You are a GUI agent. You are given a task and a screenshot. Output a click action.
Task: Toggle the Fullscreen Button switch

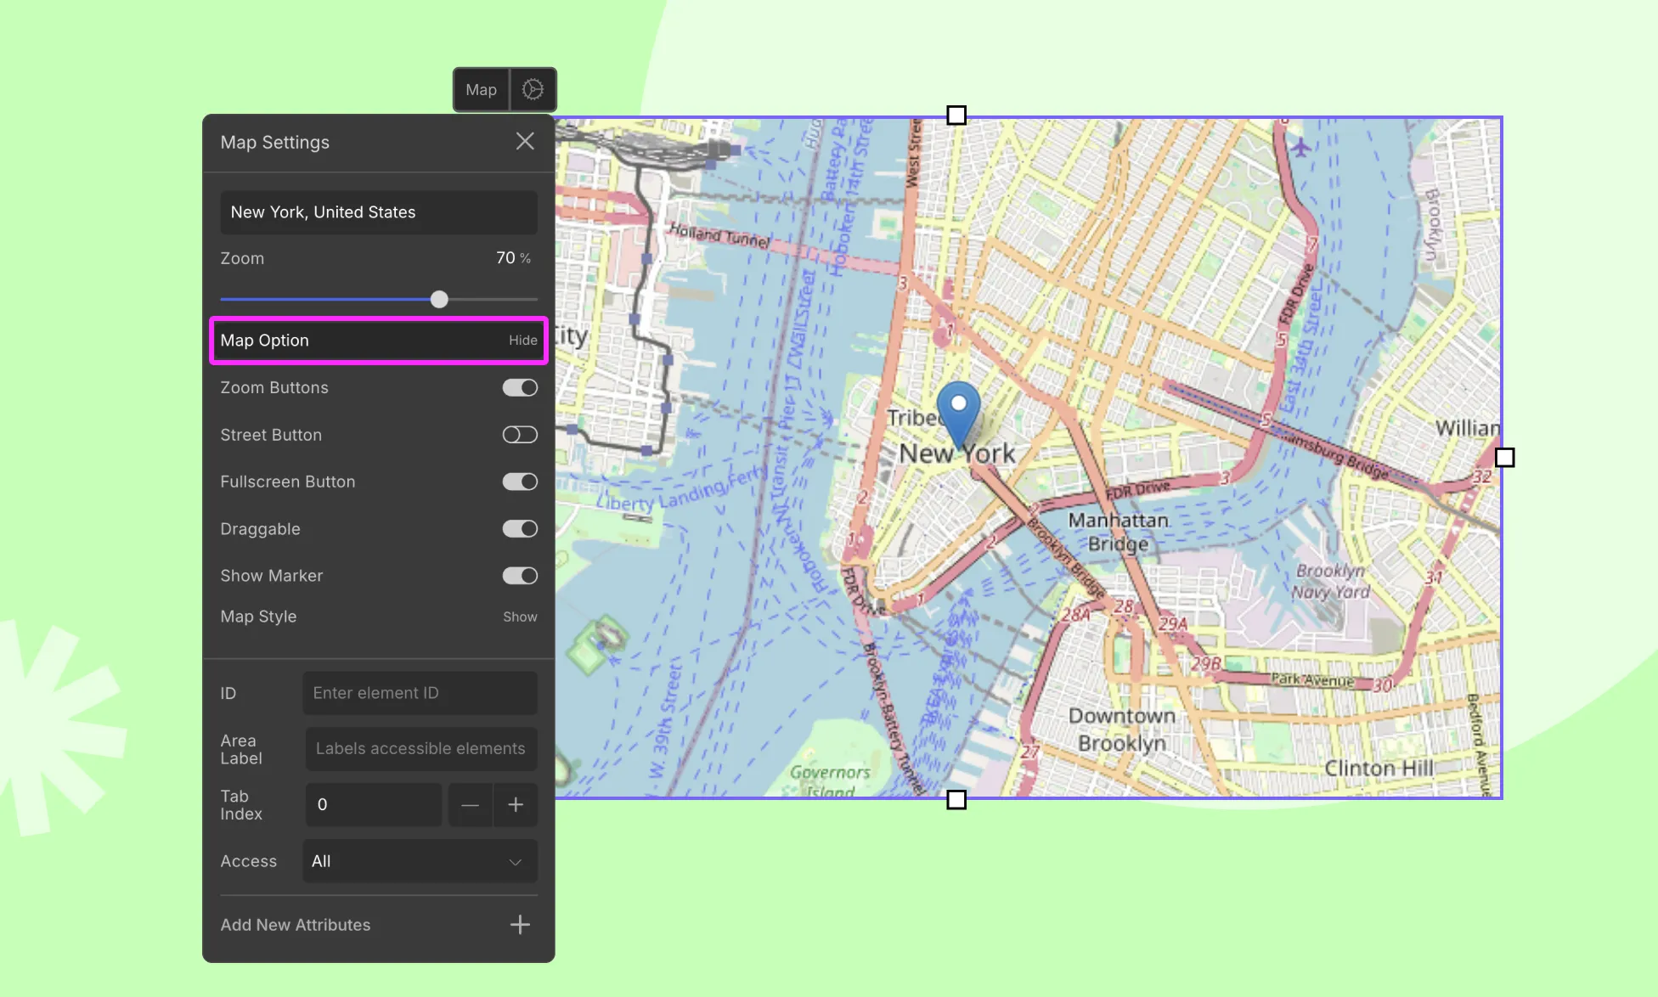coord(520,482)
